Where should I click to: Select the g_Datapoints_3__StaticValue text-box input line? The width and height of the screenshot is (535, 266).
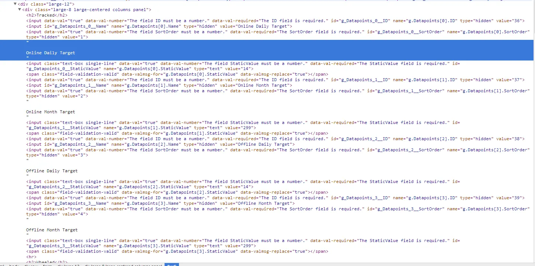(x=243, y=243)
